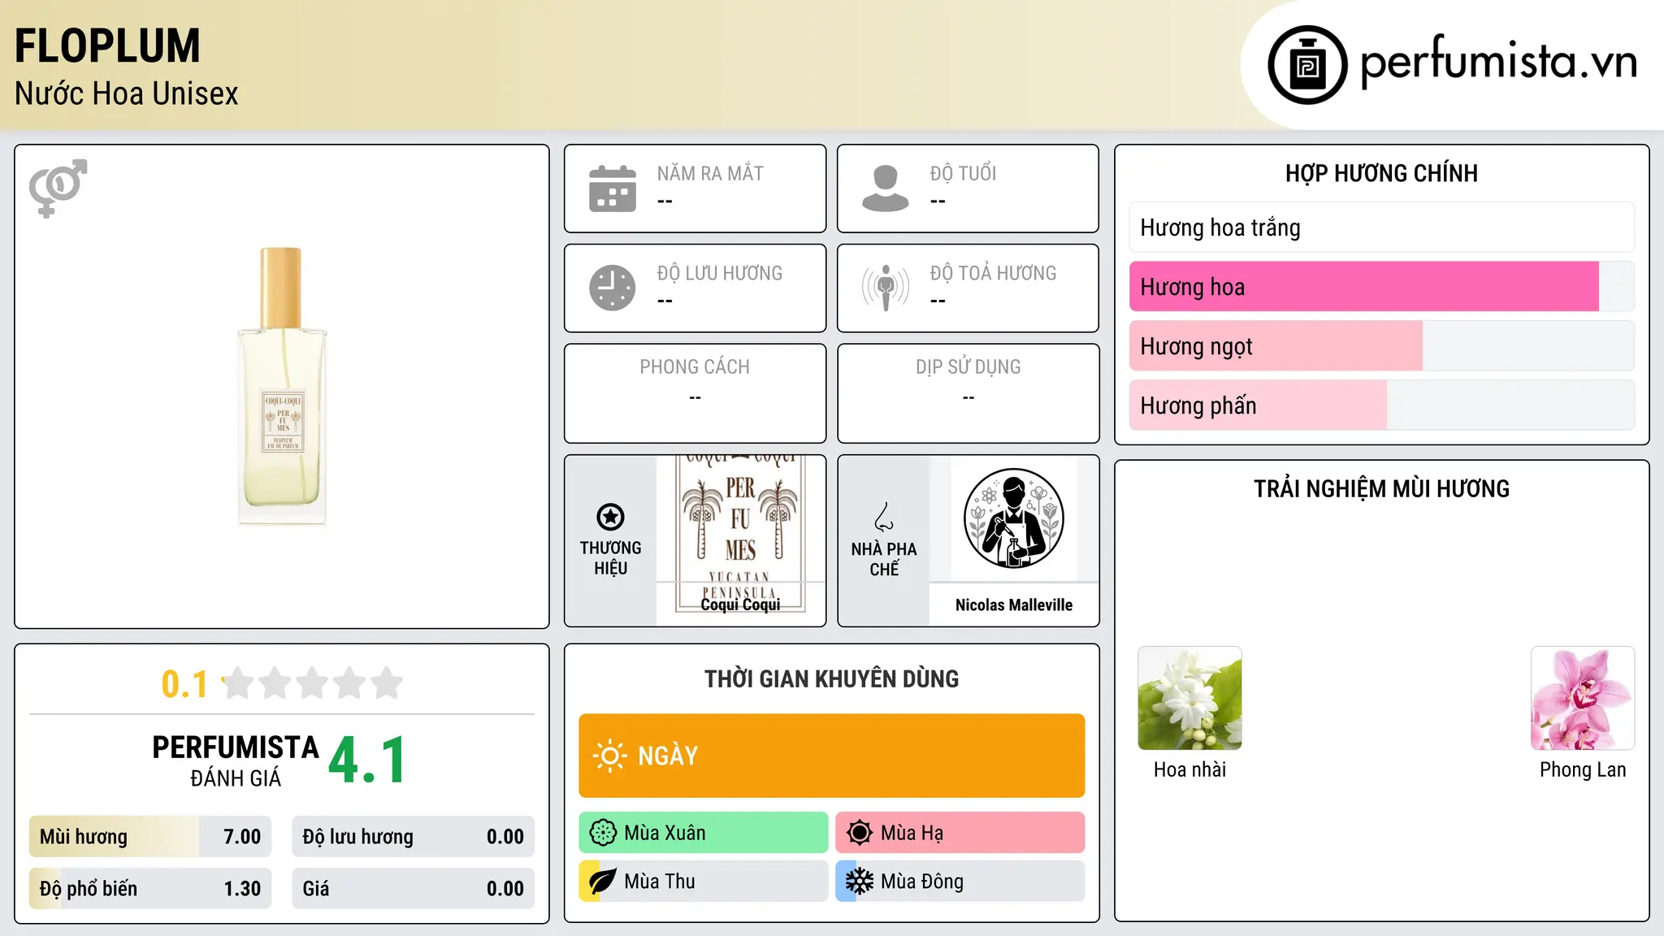The width and height of the screenshot is (1664, 936).
Task: Select the Ngày recommended time bar
Action: coord(832,756)
